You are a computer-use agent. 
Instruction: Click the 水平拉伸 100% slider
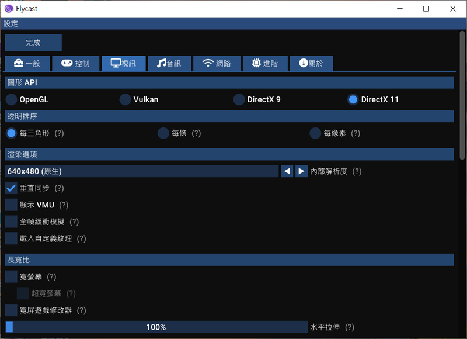click(x=156, y=327)
